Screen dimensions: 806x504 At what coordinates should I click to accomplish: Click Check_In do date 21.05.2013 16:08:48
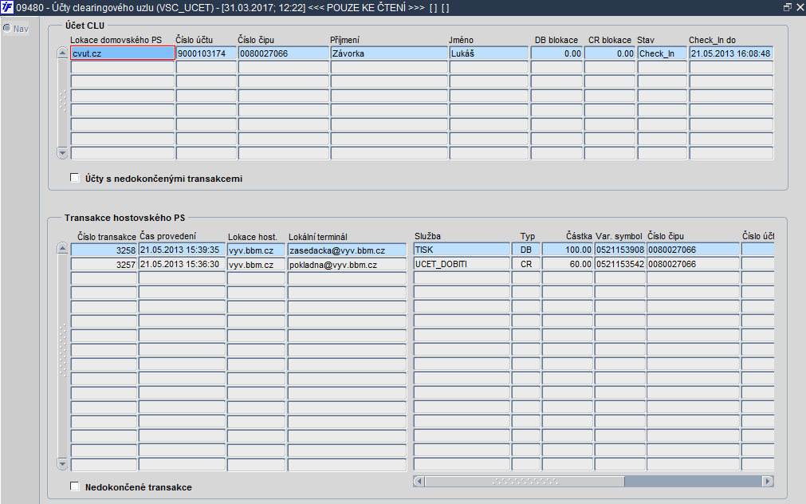731,53
